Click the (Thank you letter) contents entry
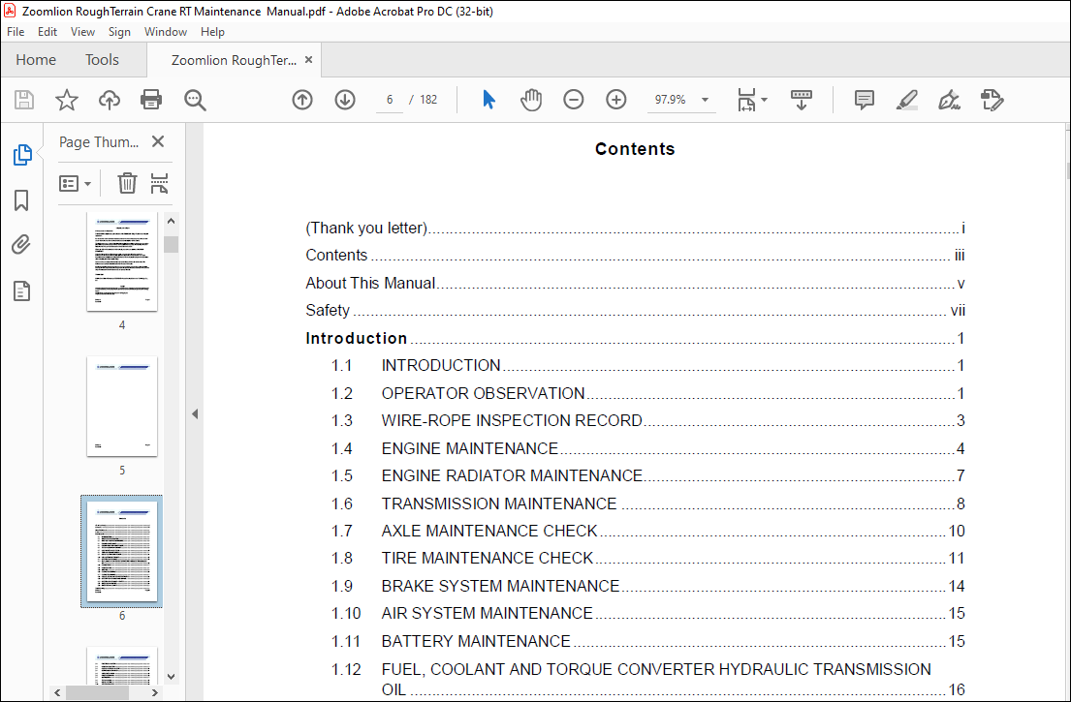 (635, 228)
